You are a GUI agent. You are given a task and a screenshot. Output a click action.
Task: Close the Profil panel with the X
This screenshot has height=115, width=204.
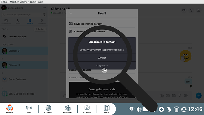pyautogui.click(x=71, y=13)
